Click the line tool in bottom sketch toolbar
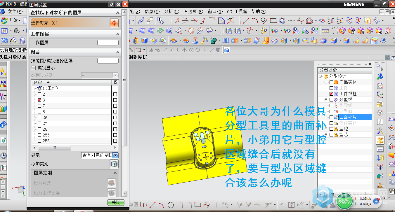 point(152,205)
